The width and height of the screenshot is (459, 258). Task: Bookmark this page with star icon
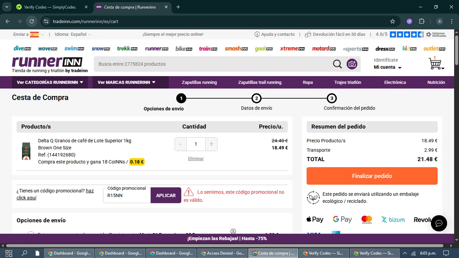click(x=393, y=21)
